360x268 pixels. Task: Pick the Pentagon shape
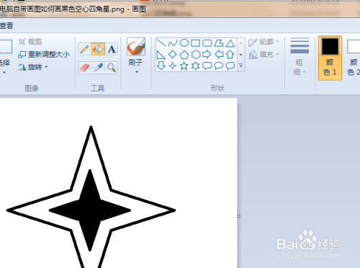[184, 55]
